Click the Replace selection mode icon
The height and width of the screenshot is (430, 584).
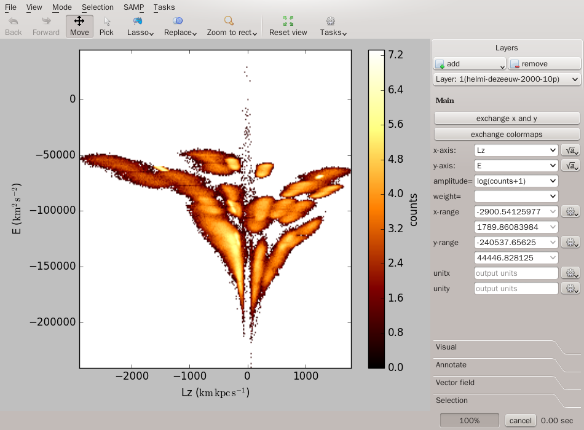pyautogui.click(x=180, y=26)
